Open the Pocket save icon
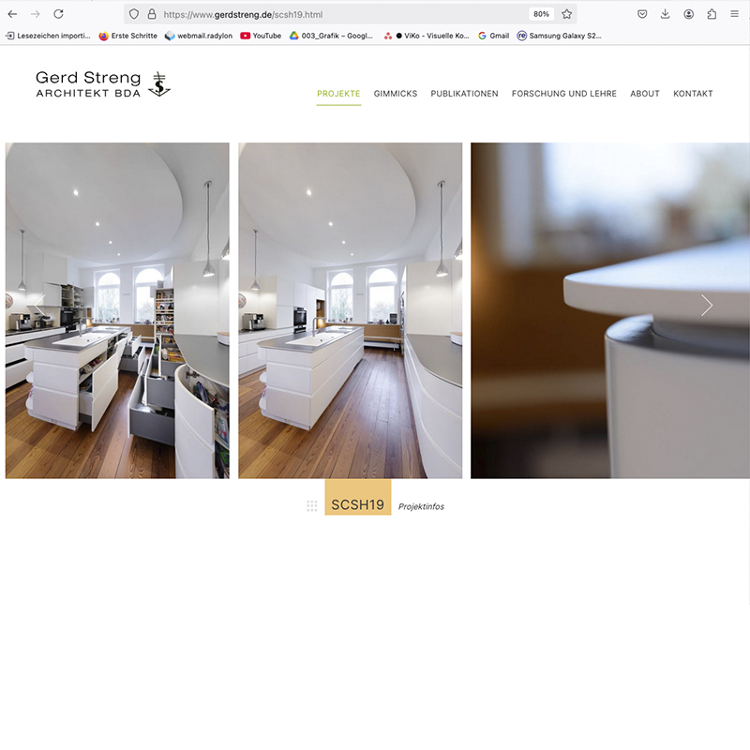Viewport: 750px width, 750px height. click(x=642, y=14)
